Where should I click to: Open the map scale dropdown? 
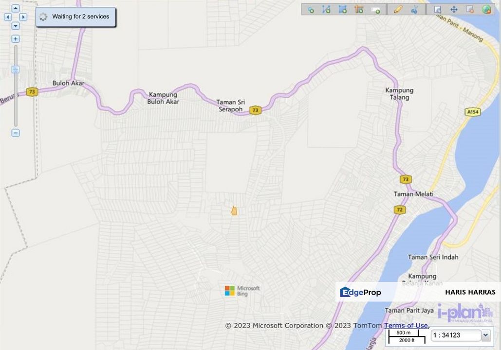point(484,335)
